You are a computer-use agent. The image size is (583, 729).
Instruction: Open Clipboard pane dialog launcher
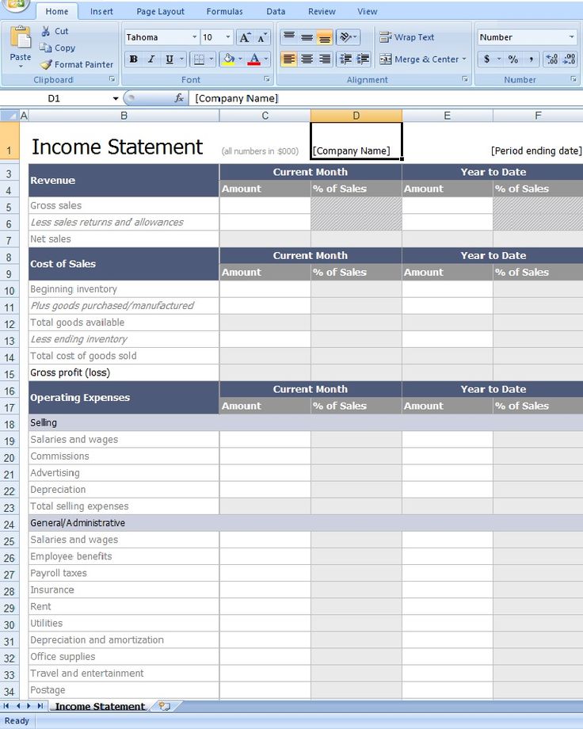[112, 79]
